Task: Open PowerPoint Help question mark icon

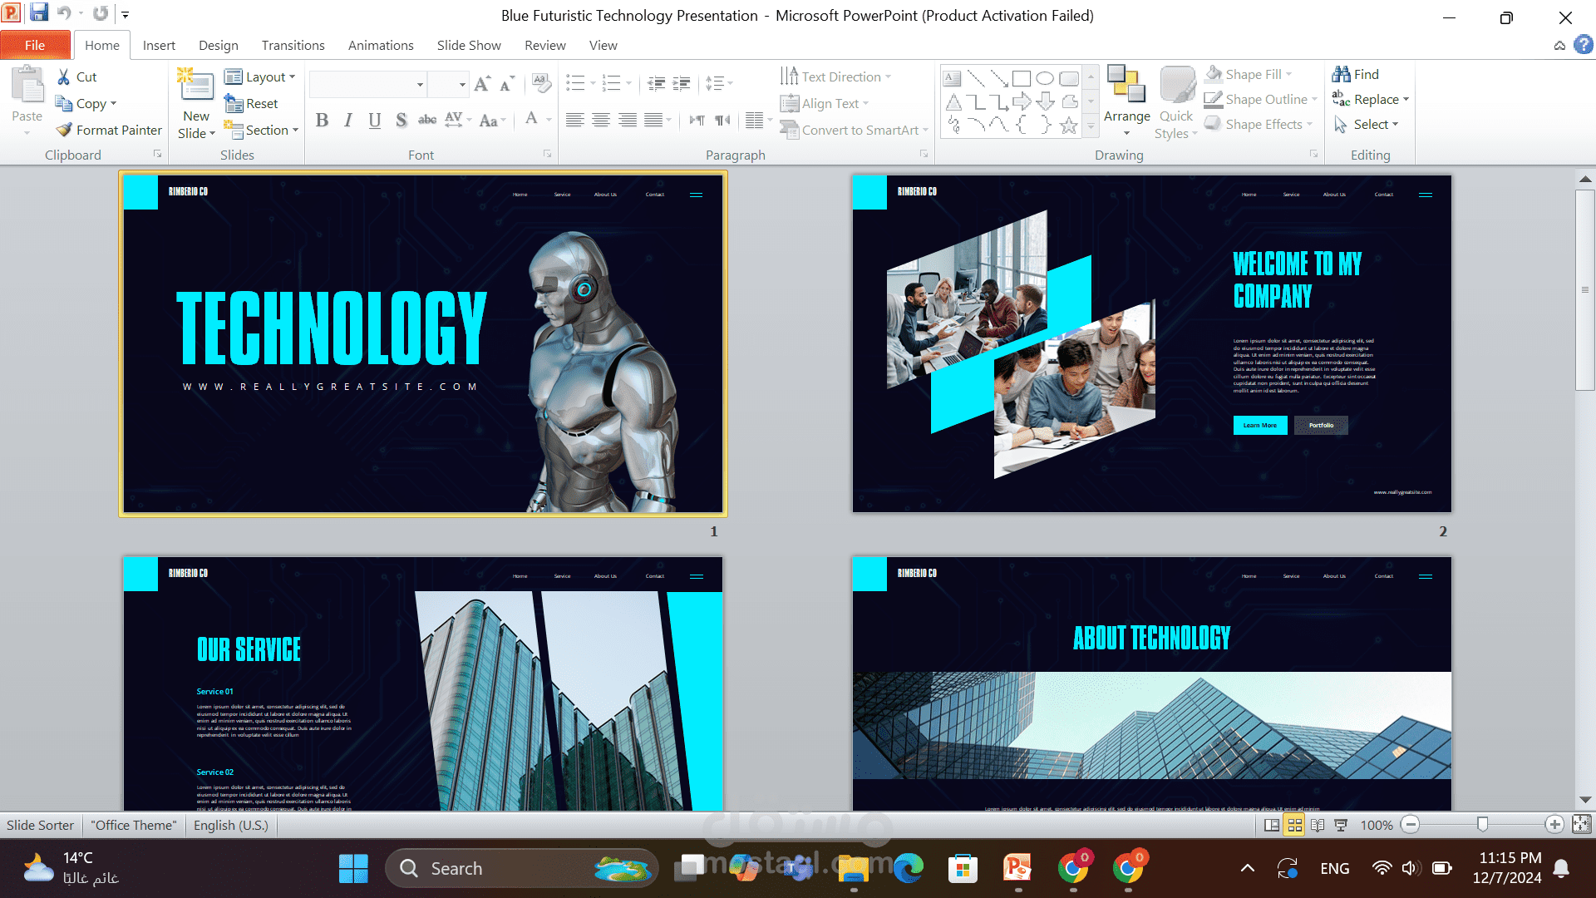Action: 1584,45
